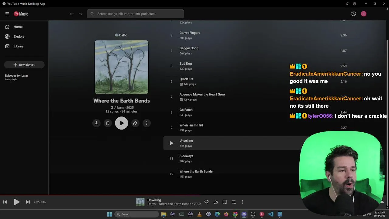
Task: Click the now-playing album thumbnail
Action: pyautogui.click(x=140, y=202)
